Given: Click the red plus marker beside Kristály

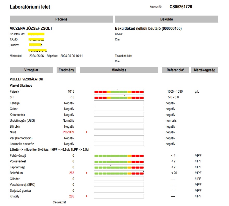Looking at the screenshot, I should 87,196.
